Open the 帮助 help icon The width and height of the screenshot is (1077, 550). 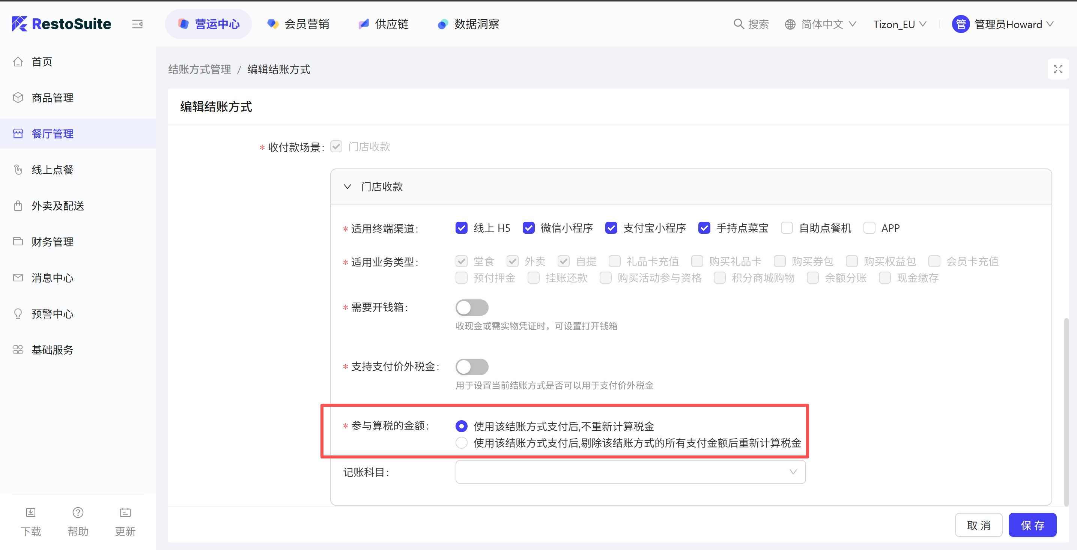click(78, 512)
